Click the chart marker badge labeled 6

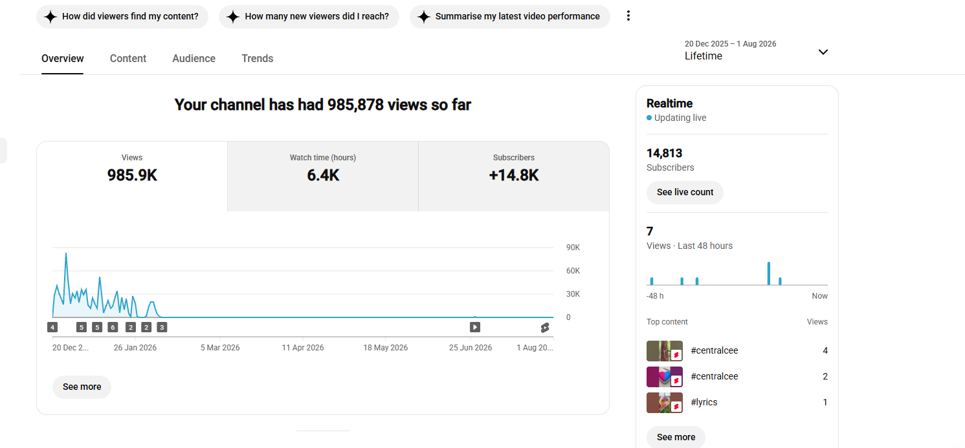click(x=113, y=327)
